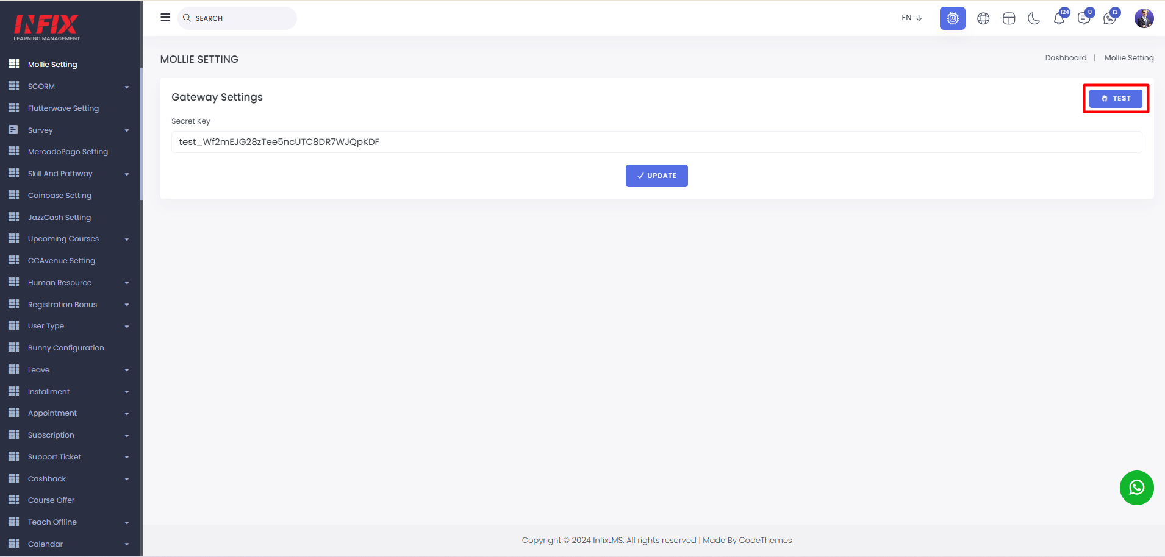This screenshot has height=557, width=1165.
Task: Open WhatsApp header icon with 13 badge
Action: (1110, 18)
